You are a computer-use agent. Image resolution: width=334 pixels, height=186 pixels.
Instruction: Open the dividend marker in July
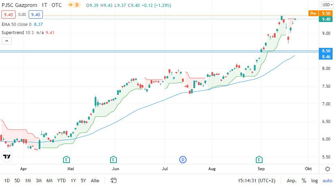coord(183,159)
